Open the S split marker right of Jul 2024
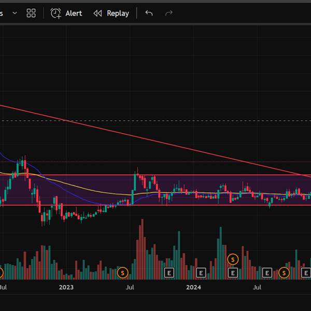The image size is (311, 311). [x=284, y=273]
